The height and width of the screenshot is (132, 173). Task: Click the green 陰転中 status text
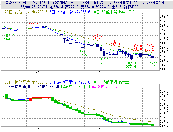(x=67, y=86)
